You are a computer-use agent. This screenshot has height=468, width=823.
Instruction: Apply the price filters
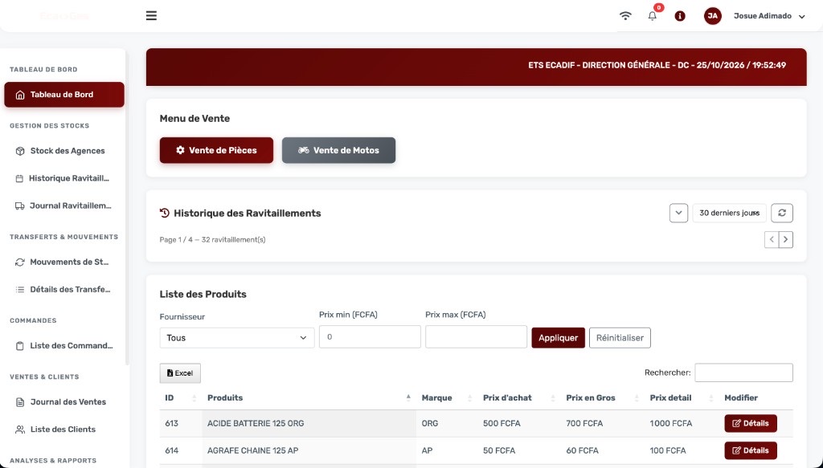click(558, 338)
